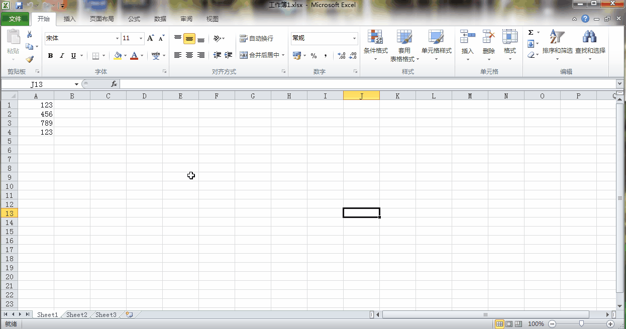Toggle bold formatting
The height and width of the screenshot is (329, 626).
(50, 56)
